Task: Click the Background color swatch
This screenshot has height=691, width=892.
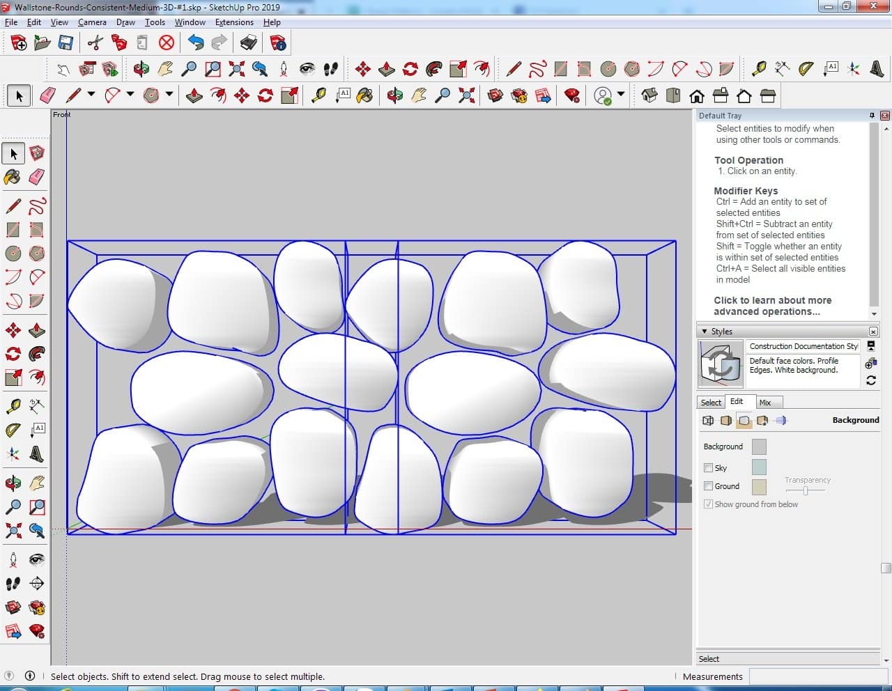Action: tap(759, 447)
